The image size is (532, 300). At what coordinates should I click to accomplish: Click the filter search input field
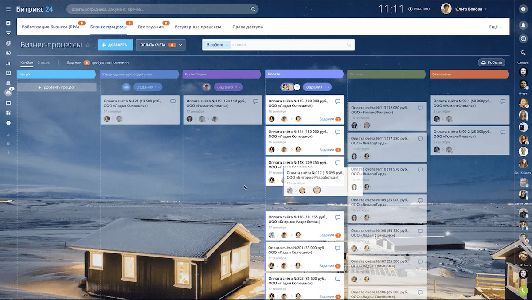[x=288, y=45]
